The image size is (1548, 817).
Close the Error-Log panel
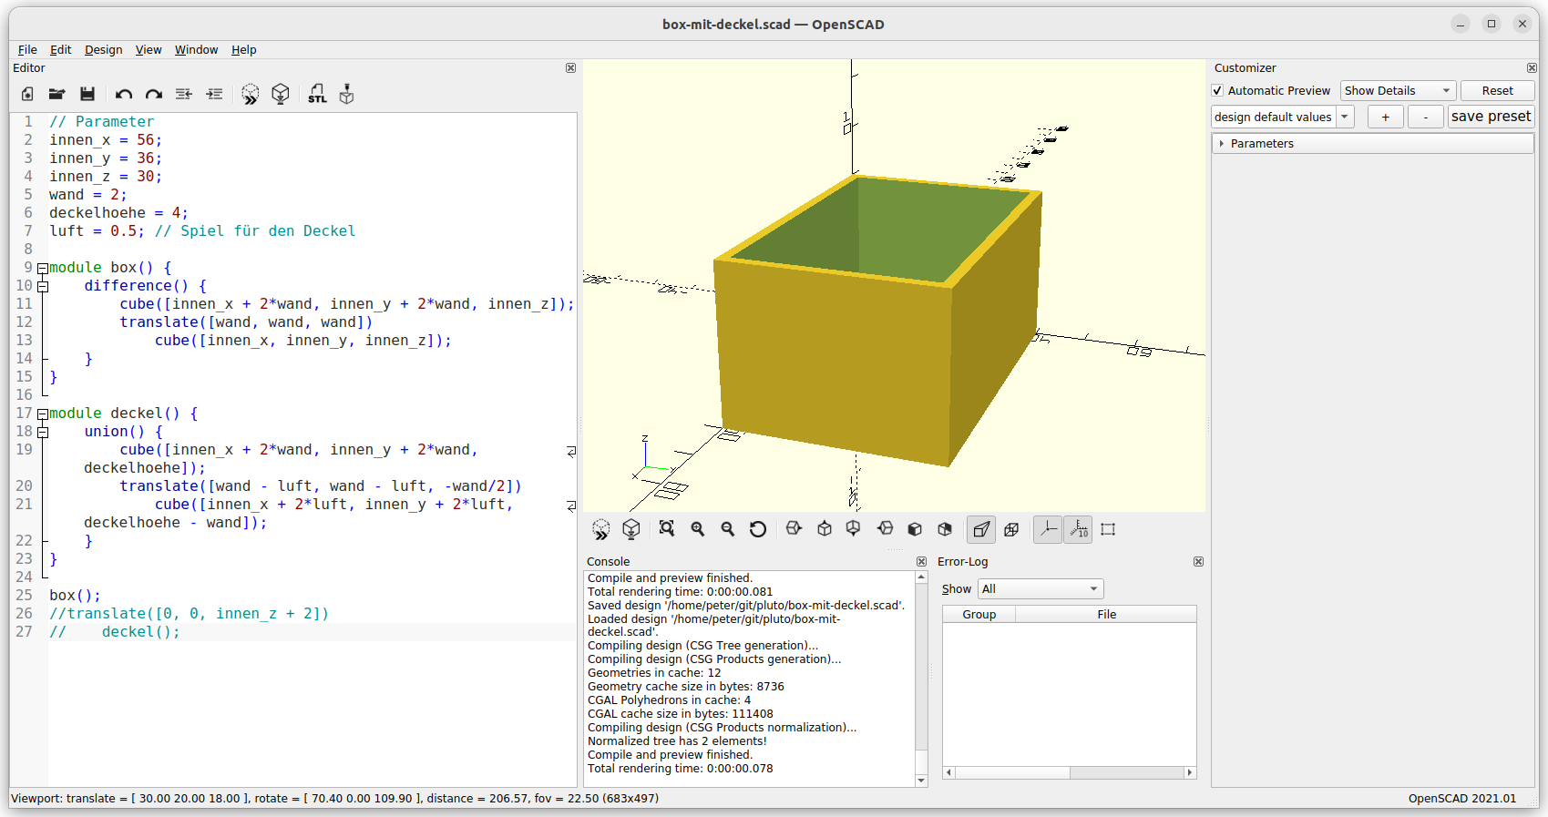coord(1198,562)
